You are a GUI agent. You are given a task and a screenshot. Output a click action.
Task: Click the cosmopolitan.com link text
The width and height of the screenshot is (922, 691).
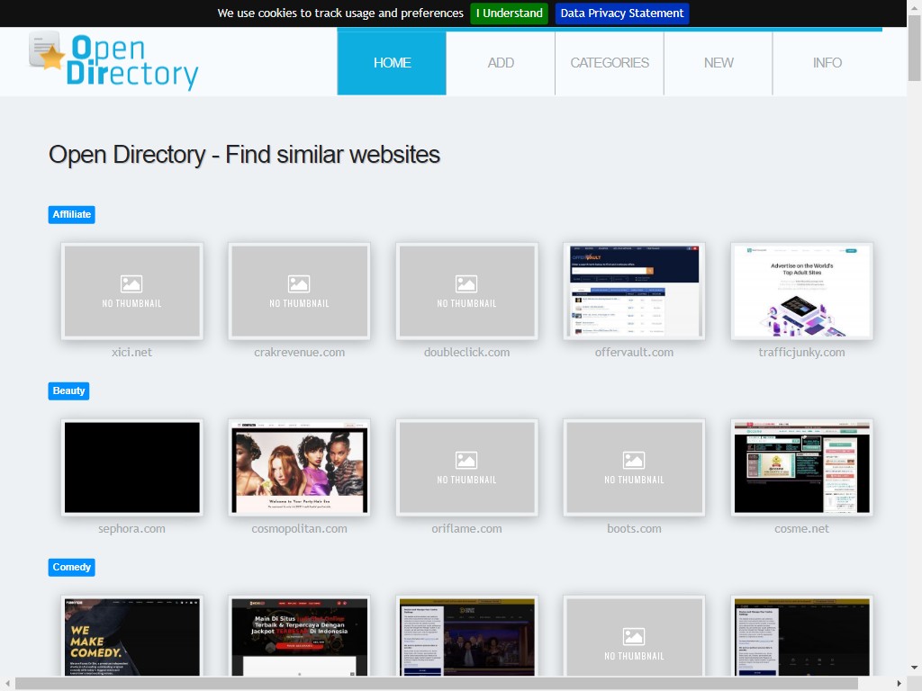299,528
